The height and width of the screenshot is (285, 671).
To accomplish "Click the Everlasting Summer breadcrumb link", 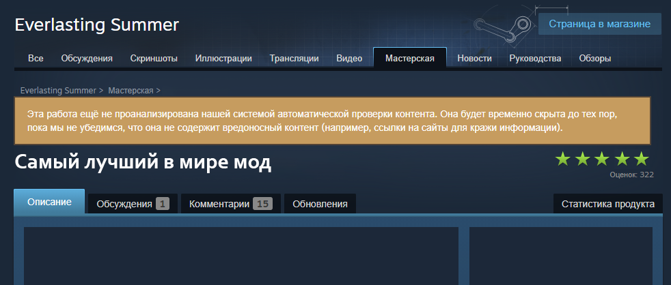I will 58,91.
